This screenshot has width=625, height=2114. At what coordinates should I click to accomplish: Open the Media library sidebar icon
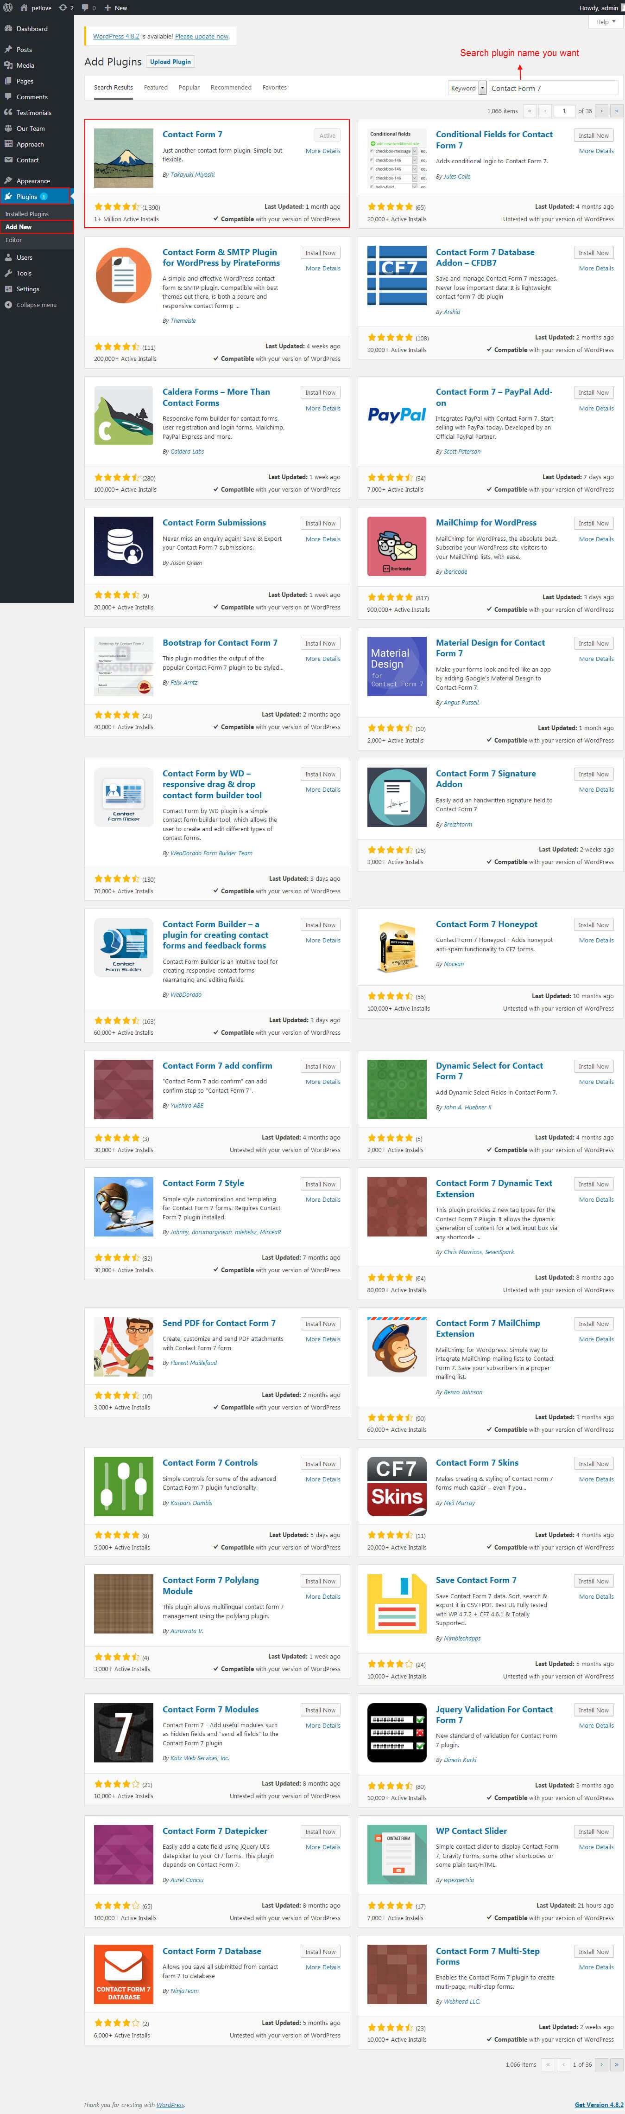coord(8,65)
